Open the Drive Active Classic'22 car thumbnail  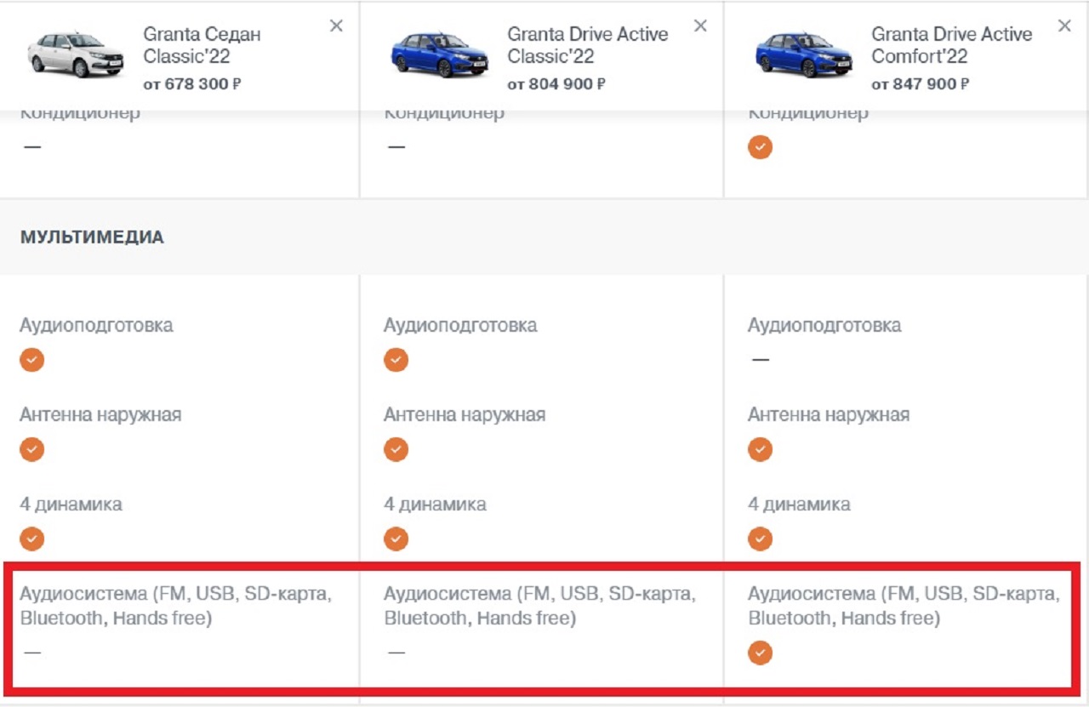(440, 54)
